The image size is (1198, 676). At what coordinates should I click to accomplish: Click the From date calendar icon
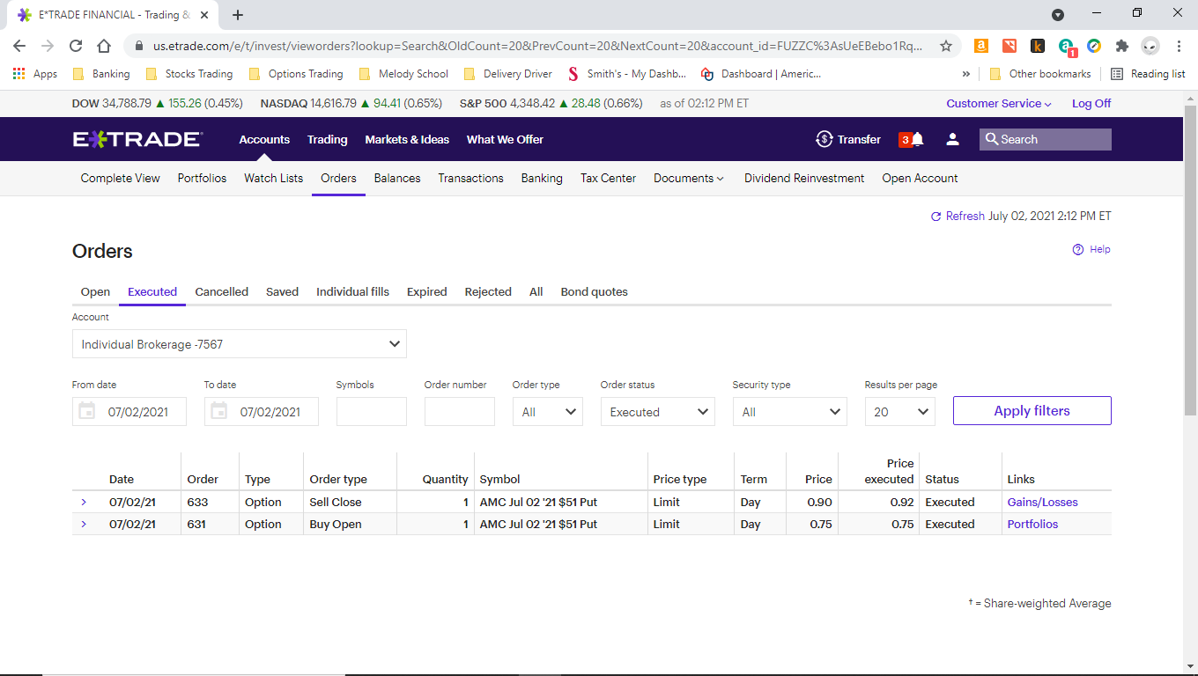(x=86, y=411)
